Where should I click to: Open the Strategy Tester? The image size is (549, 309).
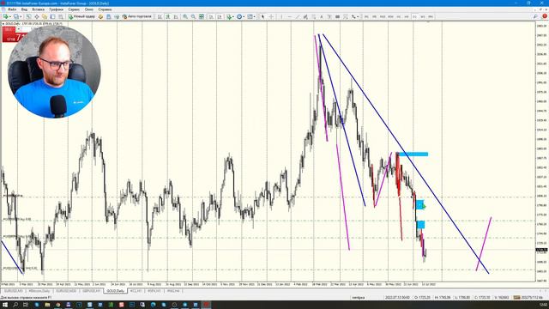pos(61,16)
